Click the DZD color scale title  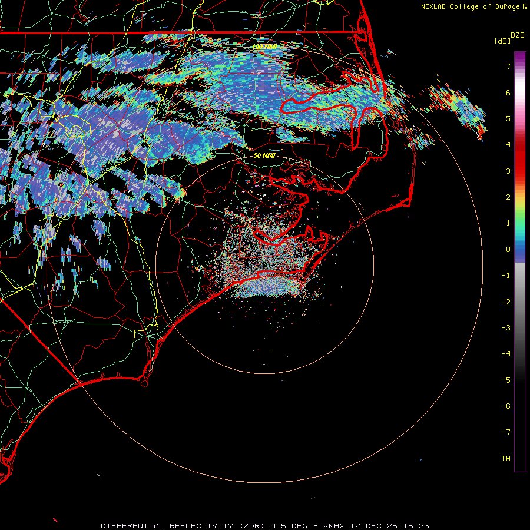point(518,35)
